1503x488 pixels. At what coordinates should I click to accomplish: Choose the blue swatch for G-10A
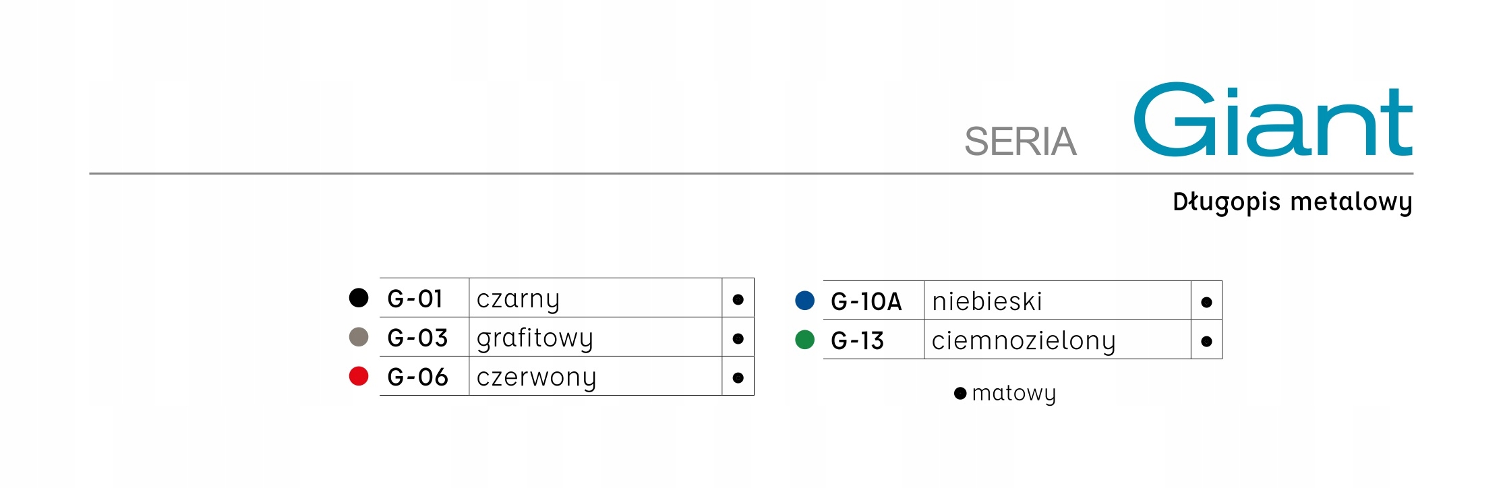(x=805, y=300)
